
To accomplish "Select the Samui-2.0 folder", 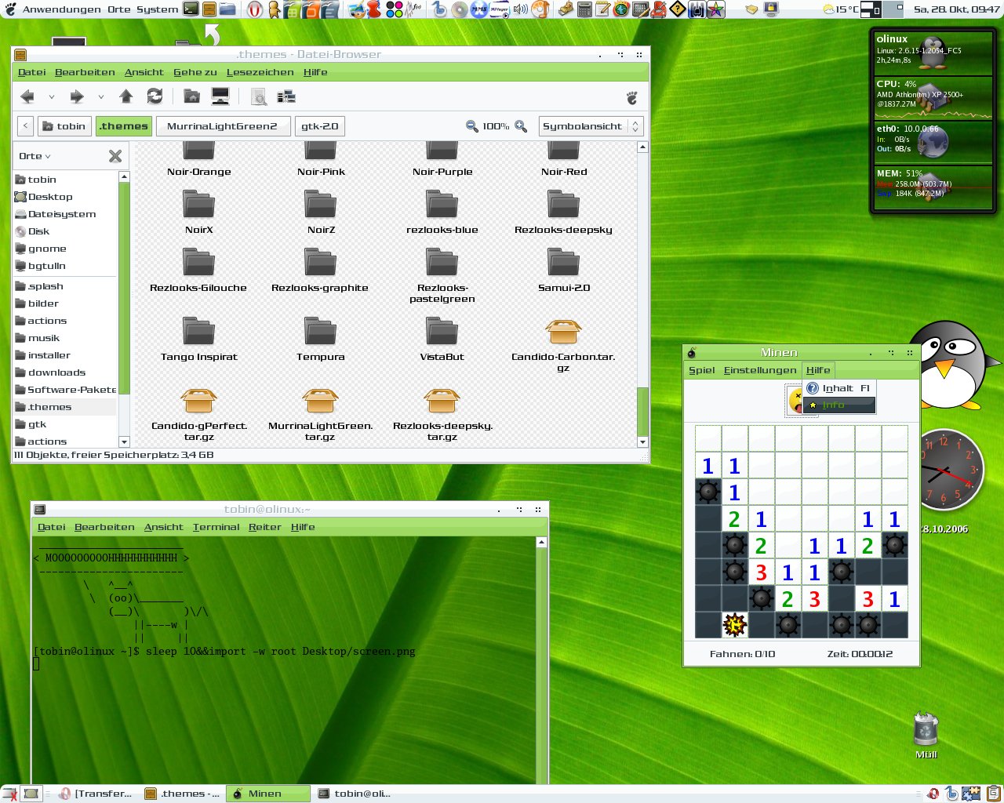I will click(x=564, y=268).
